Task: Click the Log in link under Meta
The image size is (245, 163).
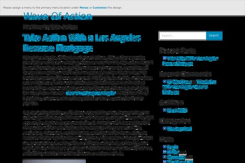Action: coord(173,147)
